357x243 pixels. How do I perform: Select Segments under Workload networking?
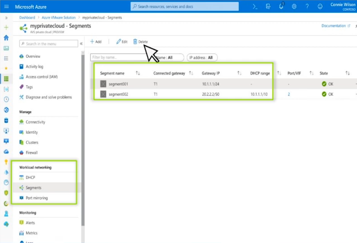click(31, 188)
